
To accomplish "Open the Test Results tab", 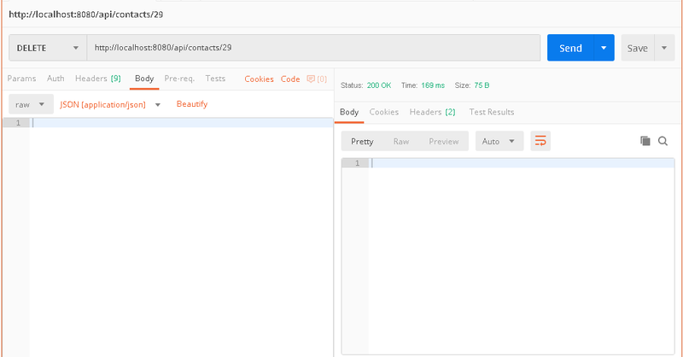I will (x=492, y=112).
